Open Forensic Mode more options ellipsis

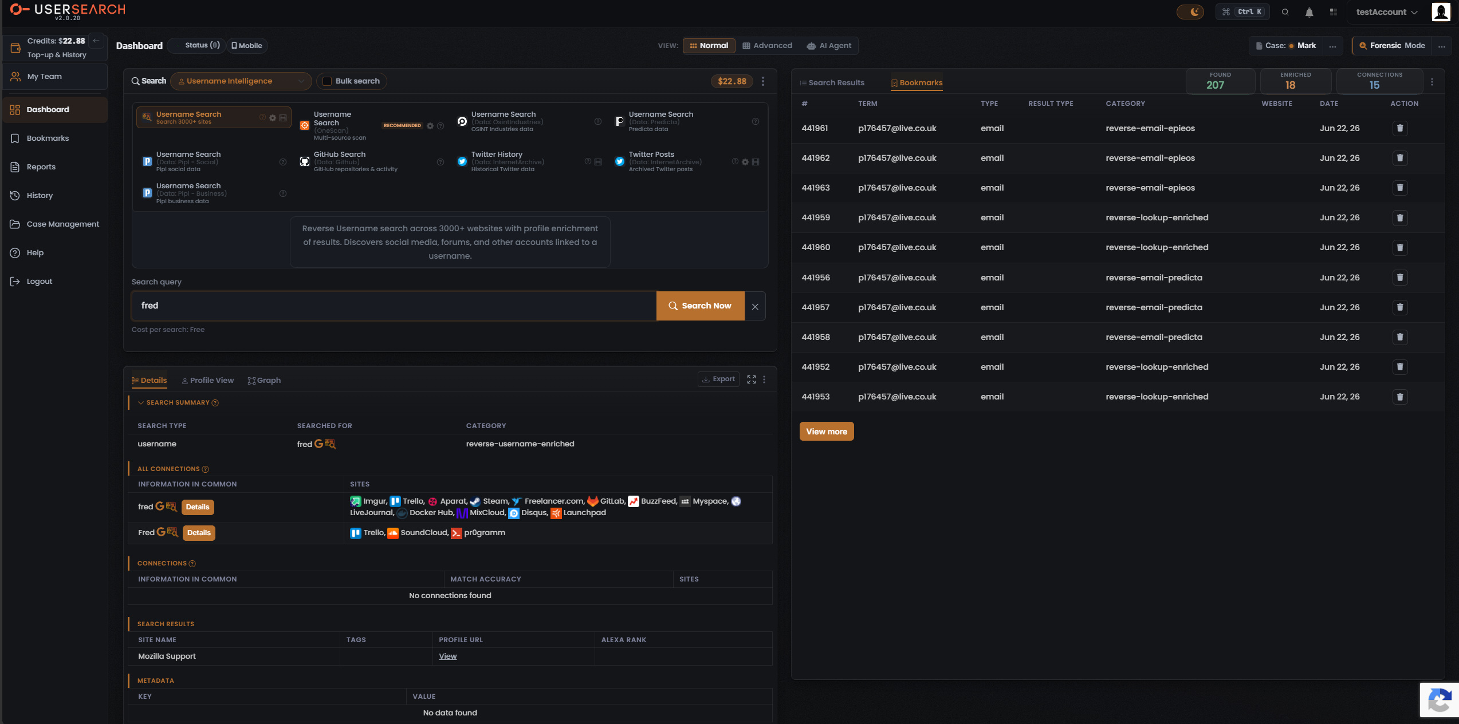1442,46
